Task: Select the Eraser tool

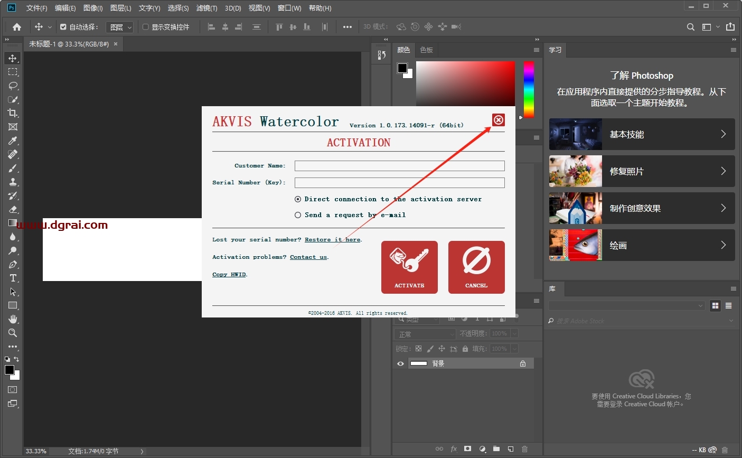Action: click(13, 209)
